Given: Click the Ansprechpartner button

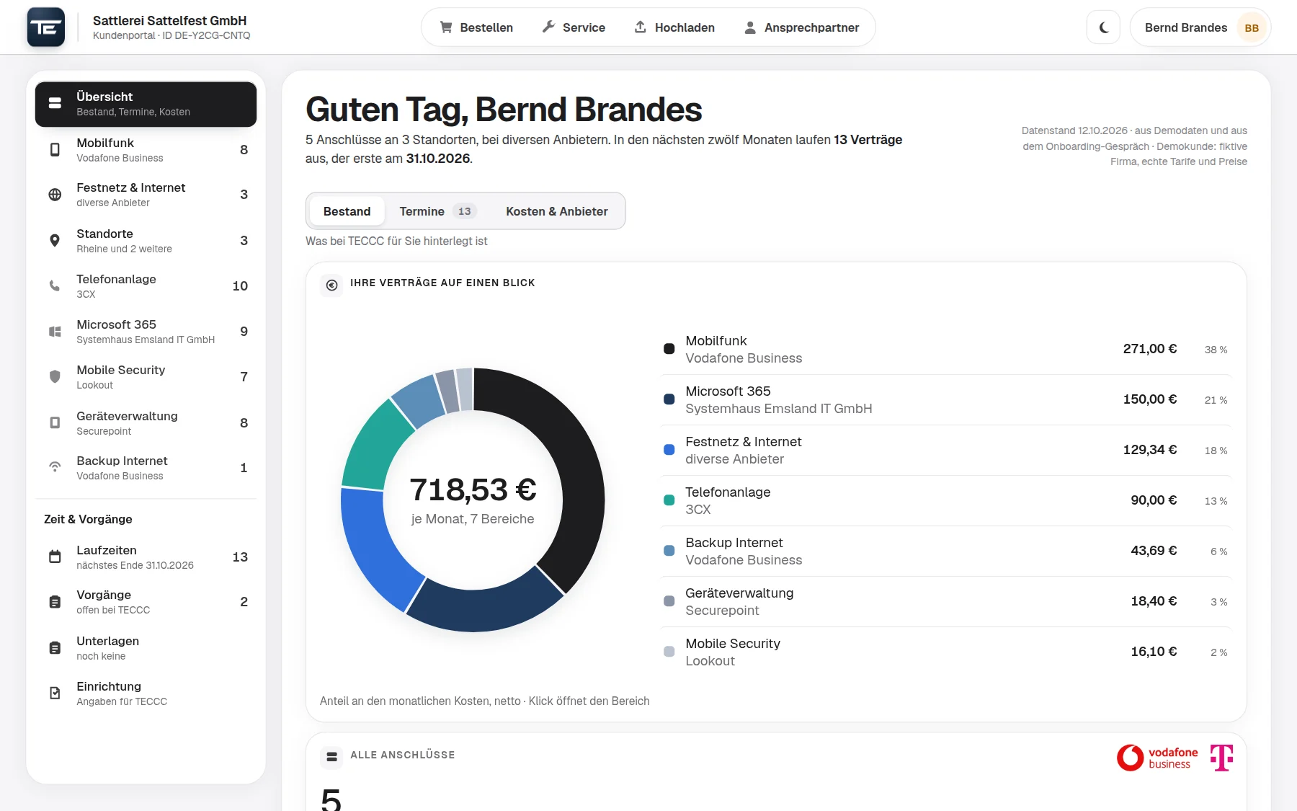Looking at the screenshot, I should pos(801,27).
